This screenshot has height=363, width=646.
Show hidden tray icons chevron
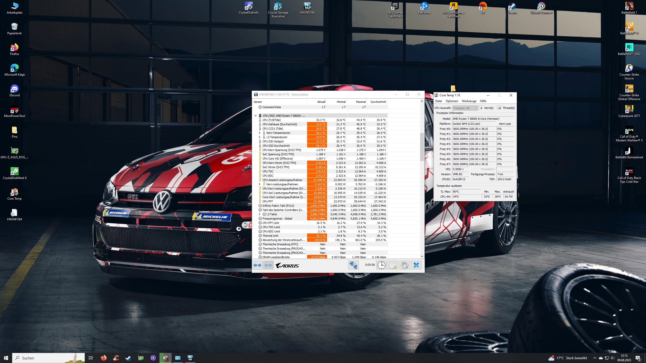[595, 358]
